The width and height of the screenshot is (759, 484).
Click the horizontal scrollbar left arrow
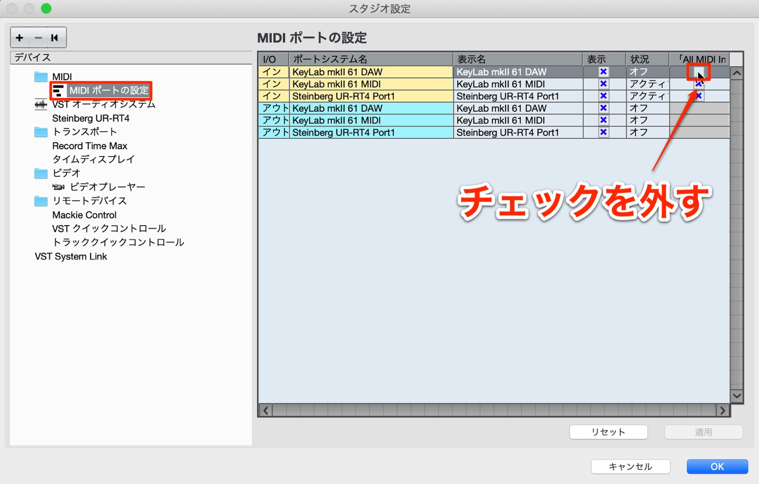pos(266,410)
